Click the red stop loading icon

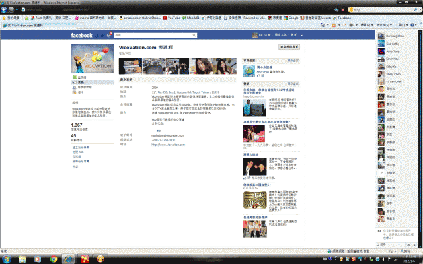tap(342, 10)
